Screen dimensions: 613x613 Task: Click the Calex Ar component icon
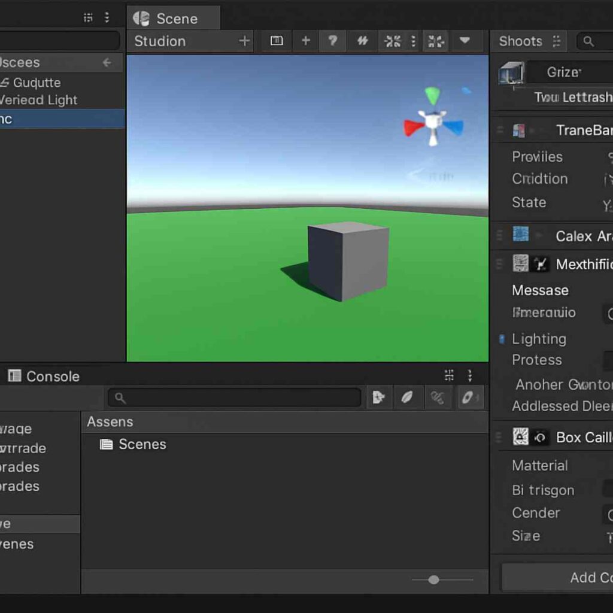(x=520, y=234)
